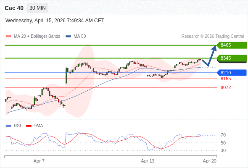Image resolution: width=248 pixels, height=168 pixels.
Task: Click the blue RSI legend swatch
Action: (x=8, y=126)
